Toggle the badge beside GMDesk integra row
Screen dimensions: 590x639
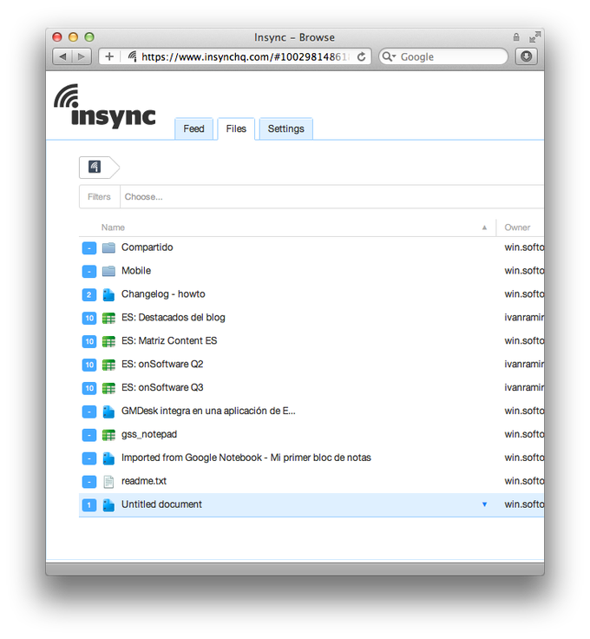tap(89, 412)
